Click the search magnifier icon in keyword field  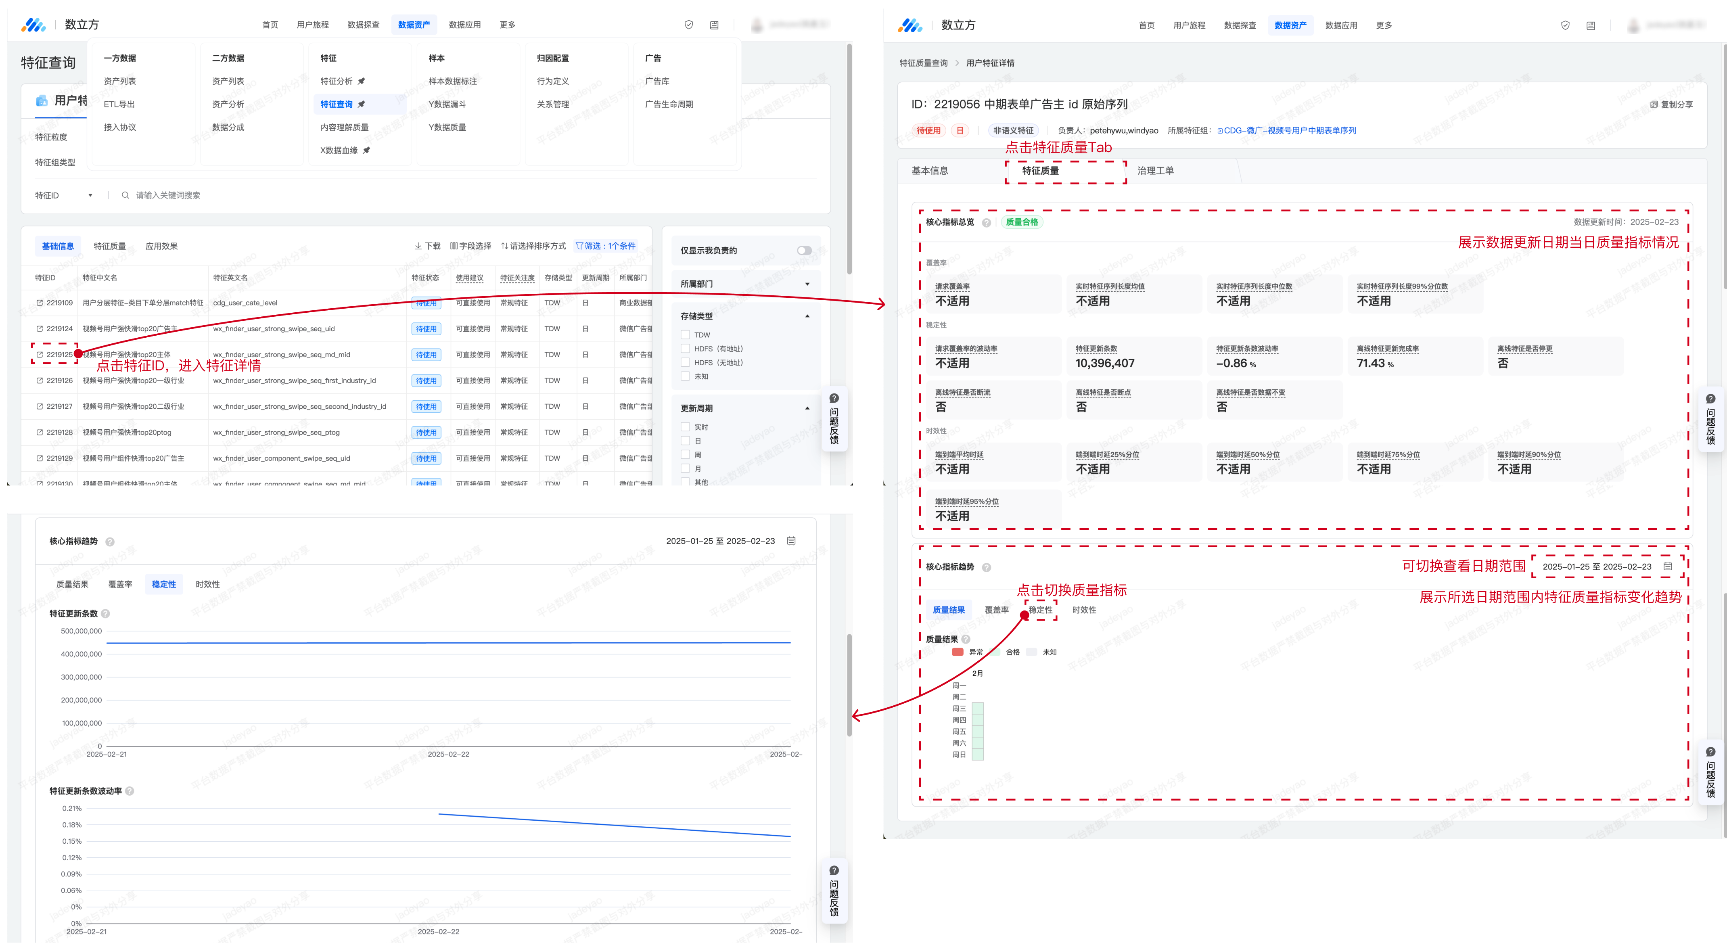[x=125, y=195]
